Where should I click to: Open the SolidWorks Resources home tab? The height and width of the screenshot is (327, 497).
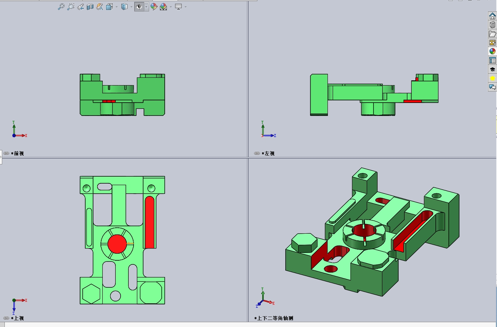pos(493,16)
